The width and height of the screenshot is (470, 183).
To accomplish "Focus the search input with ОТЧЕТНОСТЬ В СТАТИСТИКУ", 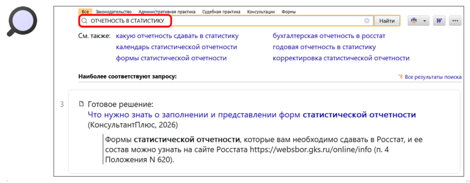I will (x=226, y=21).
